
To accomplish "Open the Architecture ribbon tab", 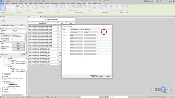I will tap(14, 4).
